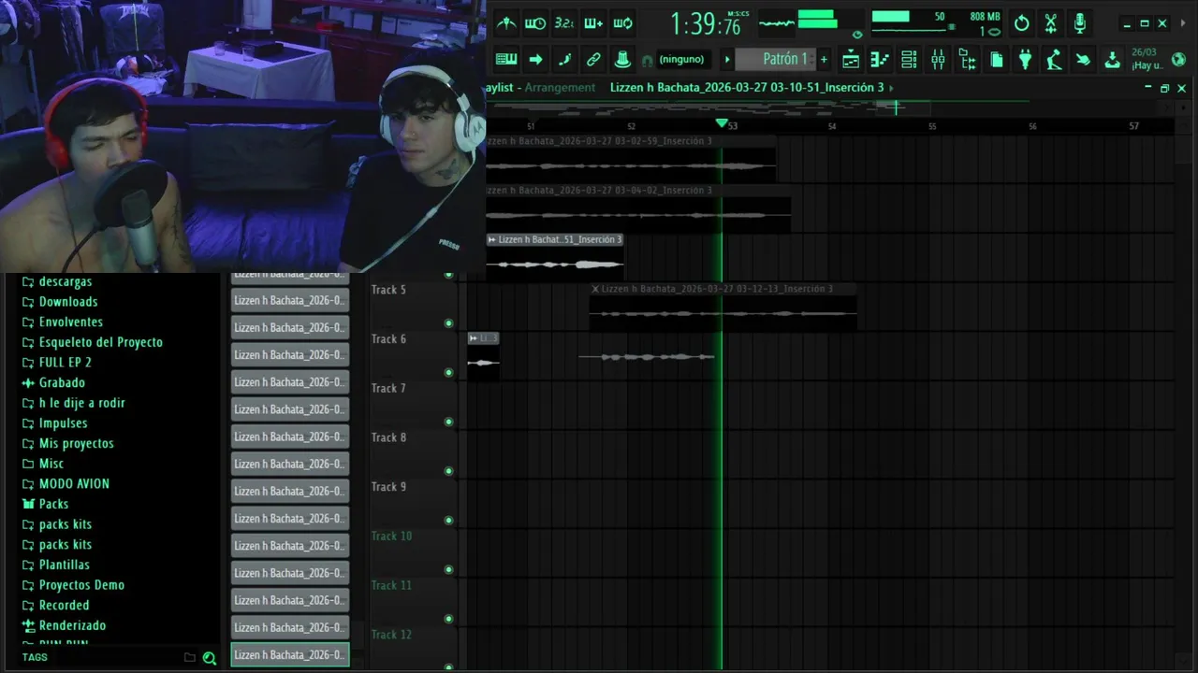Click the output oscilloscope monitor
This screenshot has height=673, width=1198.
(776, 23)
